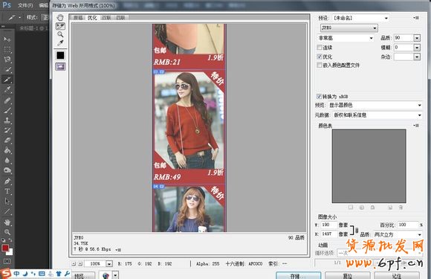
Task: Click the black eyedropper color swatch
Action: click(60, 55)
